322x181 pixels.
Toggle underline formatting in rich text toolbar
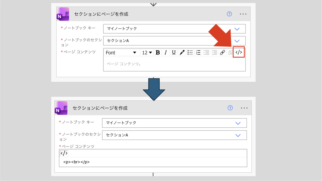[x=174, y=53]
